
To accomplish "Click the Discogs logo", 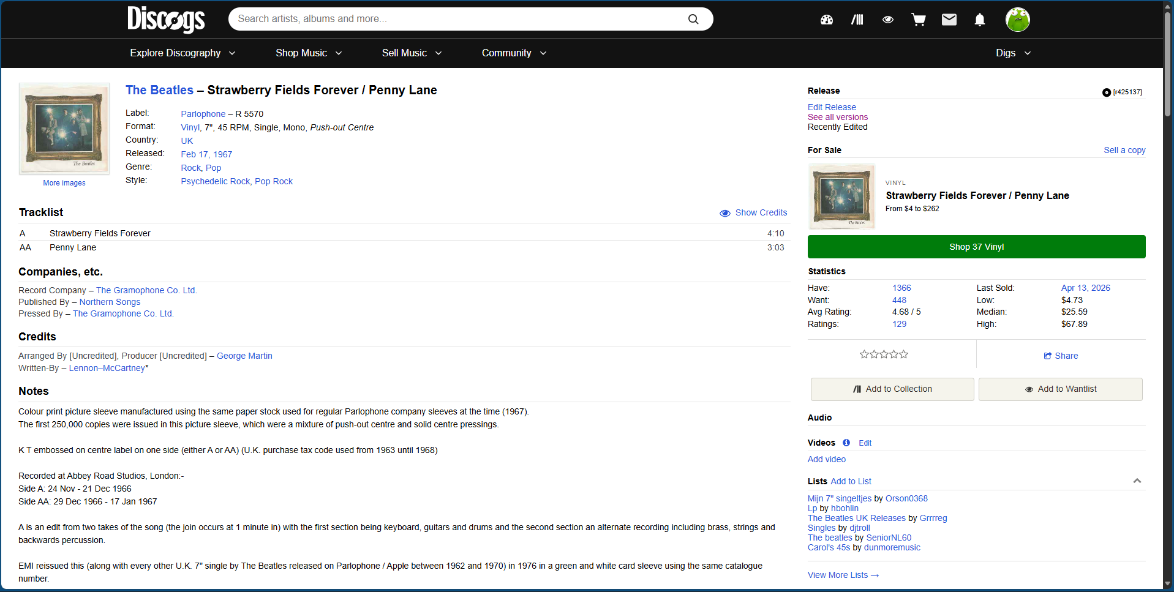I will click(x=165, y=19).
